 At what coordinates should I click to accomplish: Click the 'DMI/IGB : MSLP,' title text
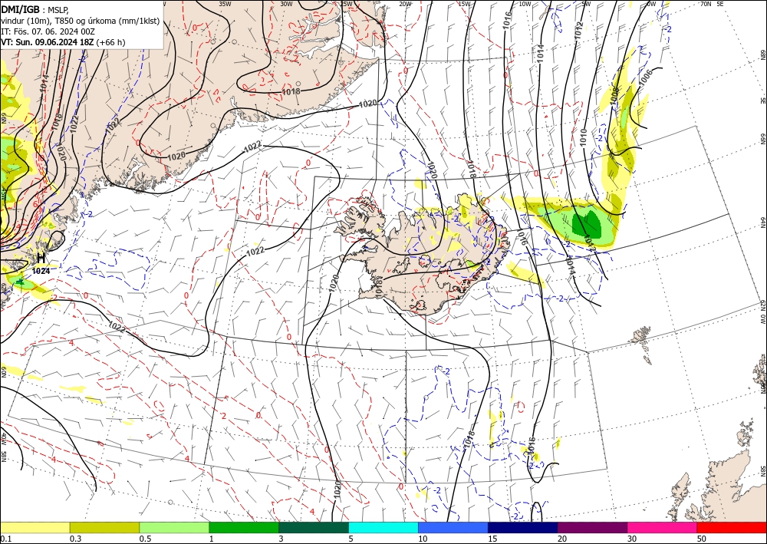[35, 9]
